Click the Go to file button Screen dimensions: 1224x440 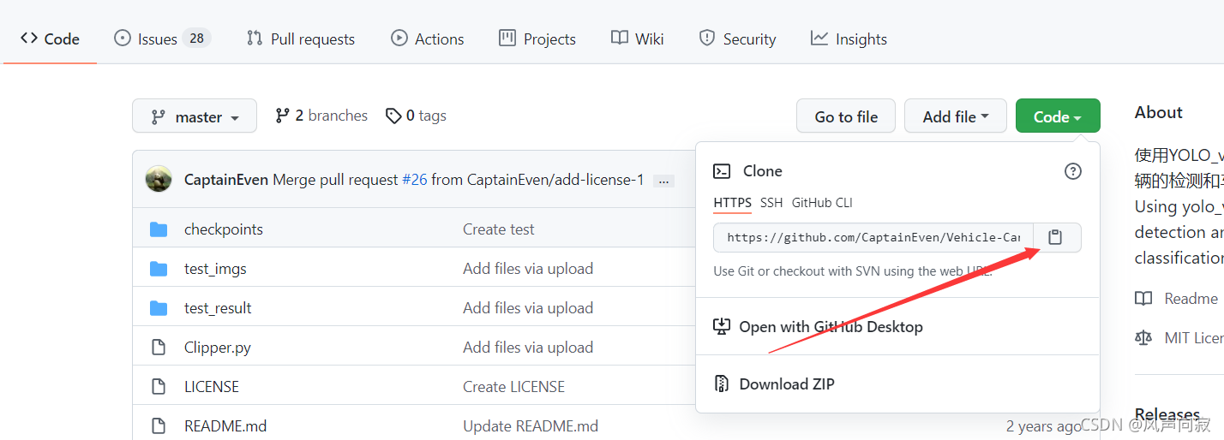click(846, 116)
